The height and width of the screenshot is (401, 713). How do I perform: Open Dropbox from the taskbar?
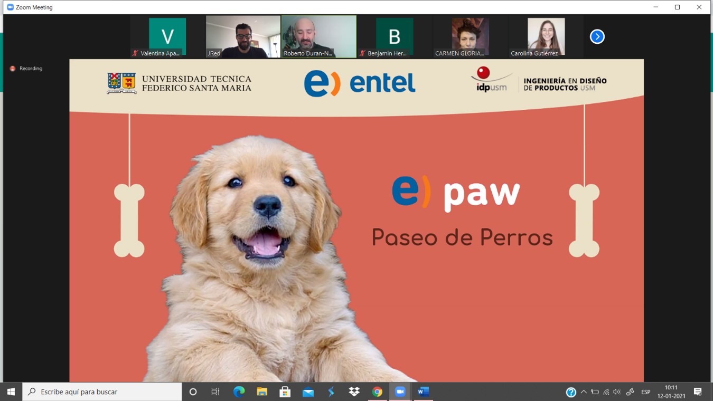(x=354, y=392)
